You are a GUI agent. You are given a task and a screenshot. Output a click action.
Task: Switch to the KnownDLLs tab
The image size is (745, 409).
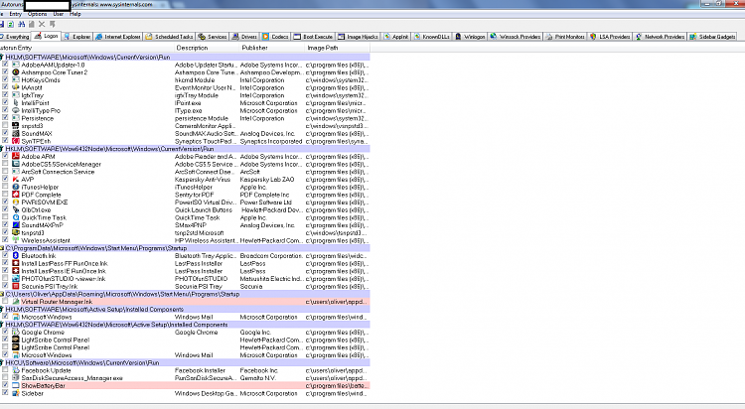[431, 37]
